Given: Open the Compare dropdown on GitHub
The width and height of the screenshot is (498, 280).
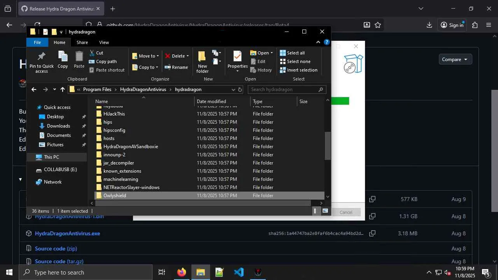Looking at the screenshot, I should coord(455,59).
